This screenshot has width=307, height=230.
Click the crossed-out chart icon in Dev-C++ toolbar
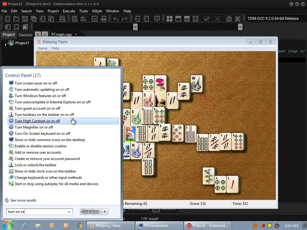pos(237,19)
